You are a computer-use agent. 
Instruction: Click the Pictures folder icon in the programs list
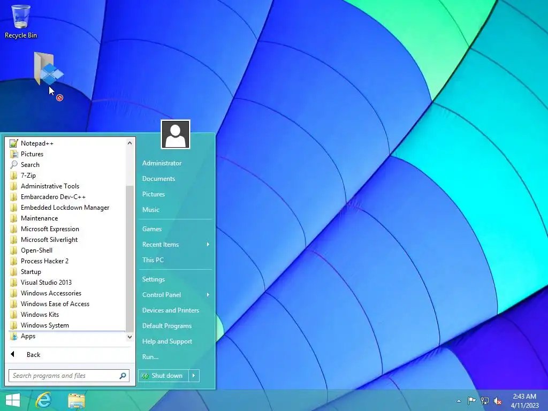[x=14, y=154]
